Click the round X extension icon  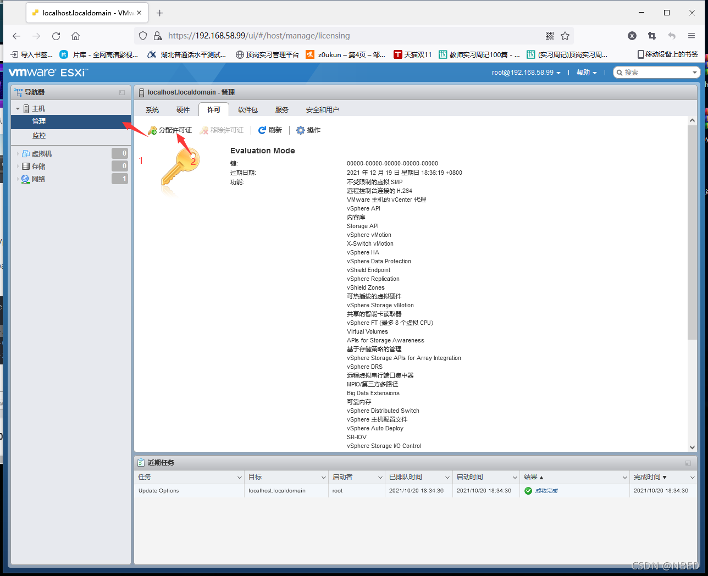(x=632, y=36)
